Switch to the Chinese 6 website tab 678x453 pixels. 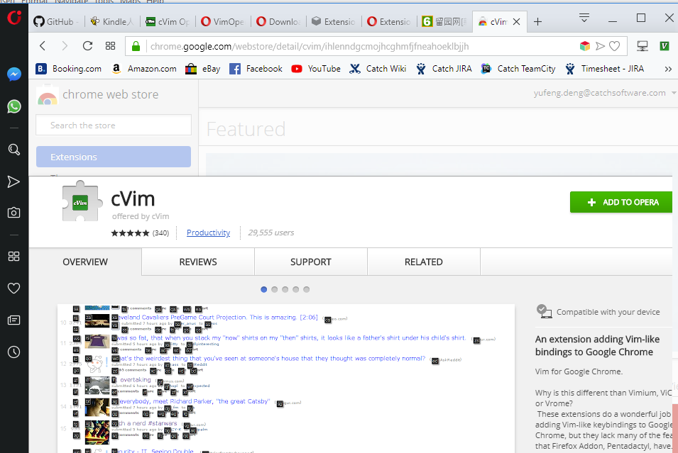pos(444,21)
